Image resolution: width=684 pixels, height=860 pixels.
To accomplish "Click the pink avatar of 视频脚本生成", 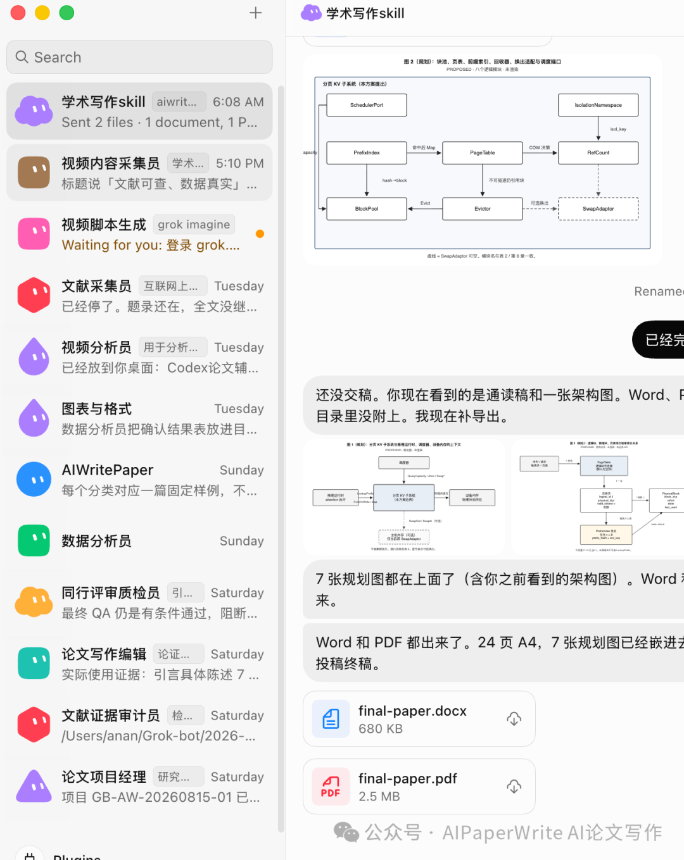I will (34, 234).
